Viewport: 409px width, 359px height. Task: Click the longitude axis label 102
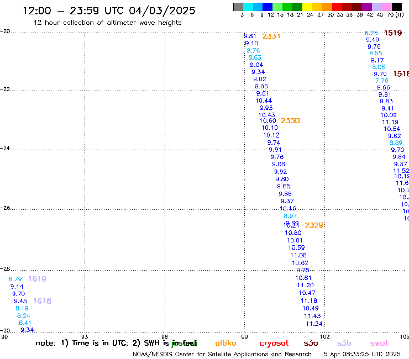(325, 336)
